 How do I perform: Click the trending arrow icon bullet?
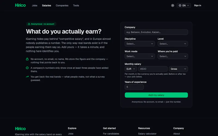pyautogui.click(x=27, y=77)
